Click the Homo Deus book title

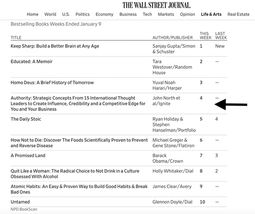coord(52,82)
